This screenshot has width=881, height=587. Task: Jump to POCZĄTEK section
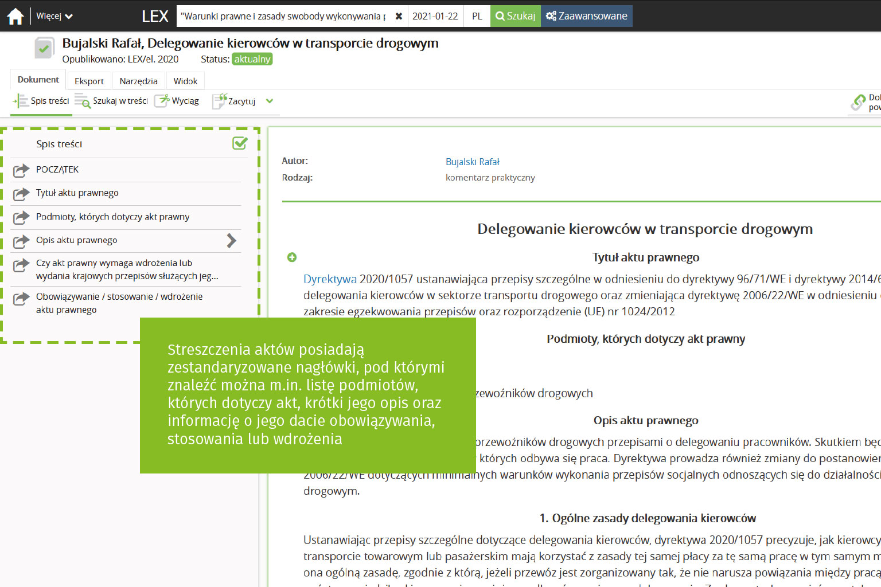[57, 170]
